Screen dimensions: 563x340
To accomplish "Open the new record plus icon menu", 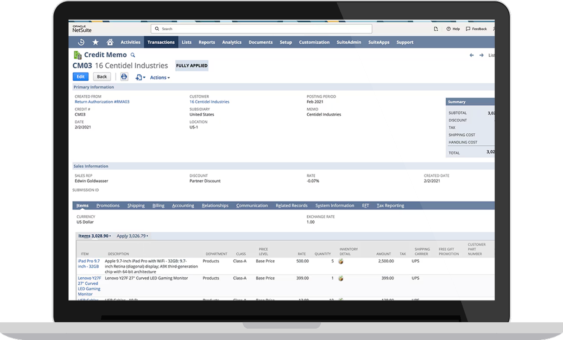I will click(x=140, y=77).
